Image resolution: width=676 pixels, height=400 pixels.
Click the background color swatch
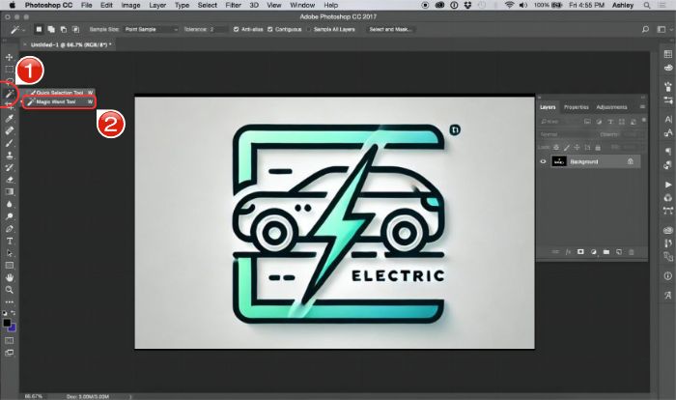click(13, 329)
